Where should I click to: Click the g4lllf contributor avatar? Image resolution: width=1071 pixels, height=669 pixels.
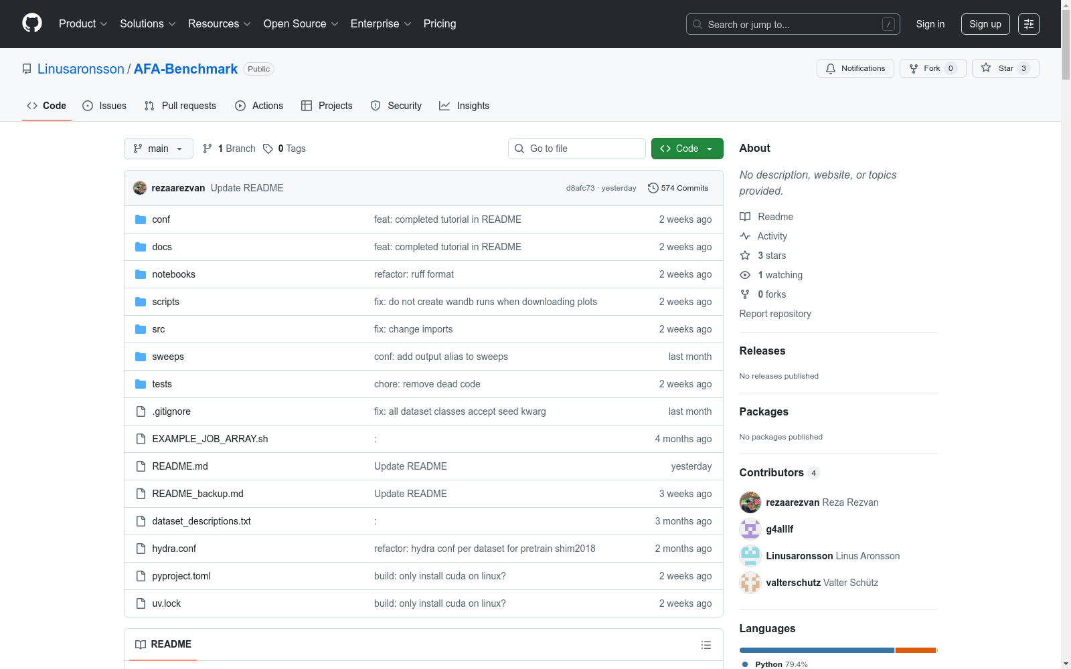(750, 529)
